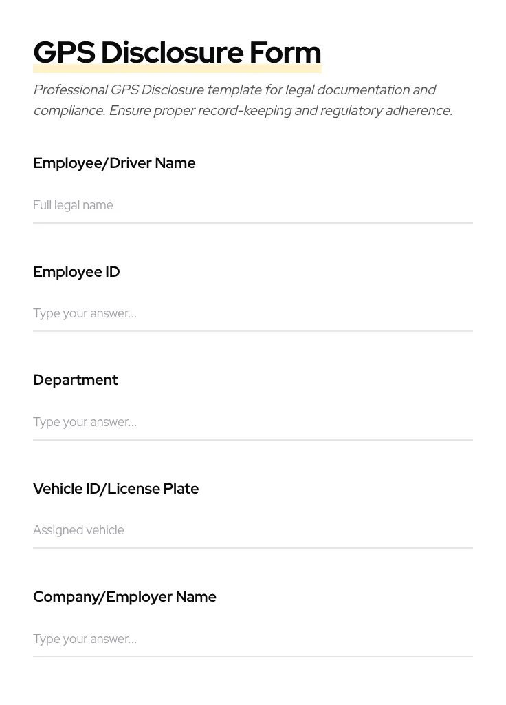Click the underline beneath the Employee ID field
The height and width of the screenshot is (705, 506).
[x=253, y=331]
